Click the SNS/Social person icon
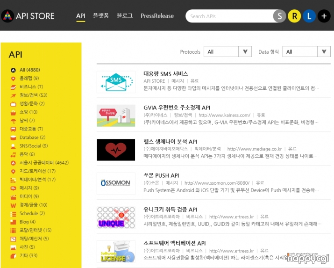The width and height of the screenshot is (334, 268). (x=13, y=146)
